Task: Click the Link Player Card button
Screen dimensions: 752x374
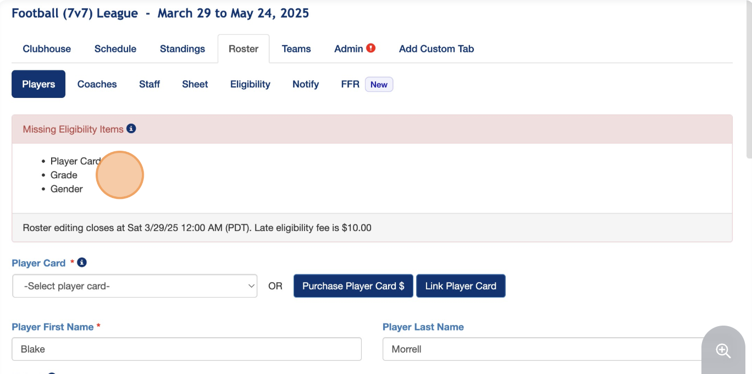Action: (461, 286)
